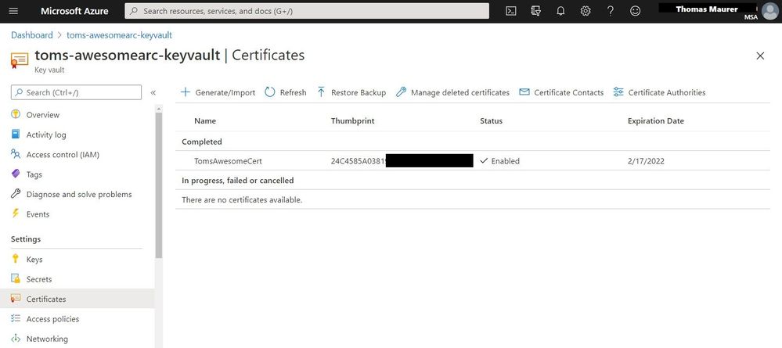This screenshot has width=782, height=348.
Task: Open Diagnose and solve problems
Action: click(77, 195)
